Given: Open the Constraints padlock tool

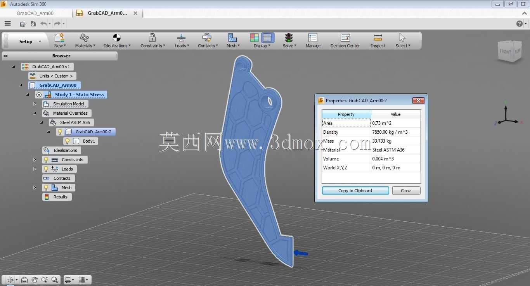Looking at the screenshot, I should coord(152,41).
